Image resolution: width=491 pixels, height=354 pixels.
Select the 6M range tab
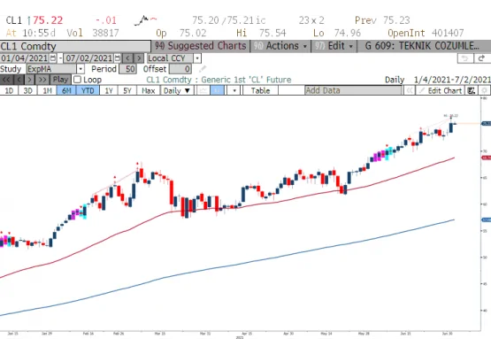coord(66,91)
